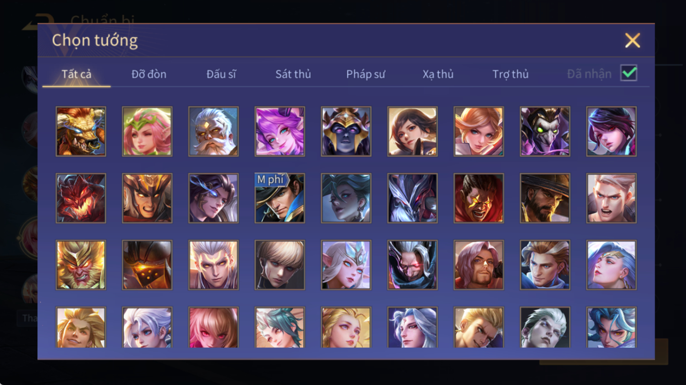The height and width of the screenshot is (385, 686).
Task: Pick the ice crown elf hero
Action: tap(346, 265)
